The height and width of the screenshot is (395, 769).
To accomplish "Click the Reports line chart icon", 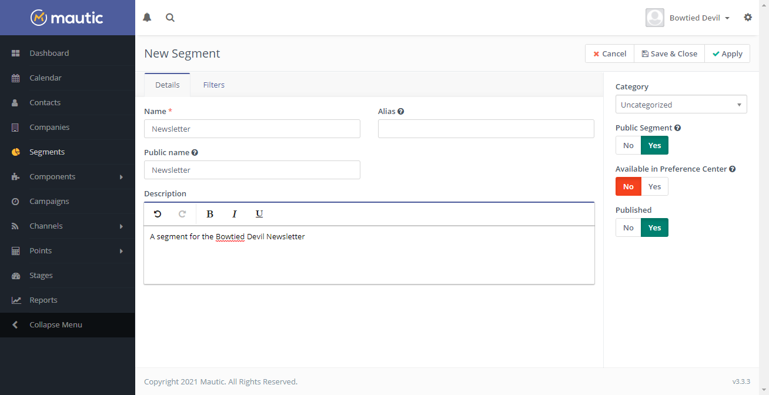I will tap(16, 300).
